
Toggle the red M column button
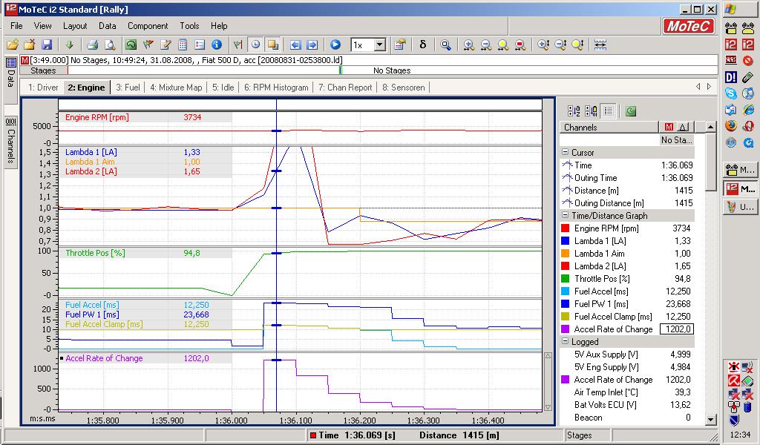669,127
